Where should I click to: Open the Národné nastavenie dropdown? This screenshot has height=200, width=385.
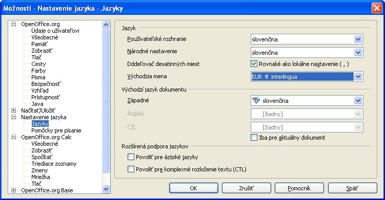[358, 53]
